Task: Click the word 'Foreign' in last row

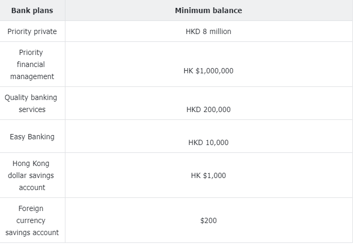Action: 31,208
